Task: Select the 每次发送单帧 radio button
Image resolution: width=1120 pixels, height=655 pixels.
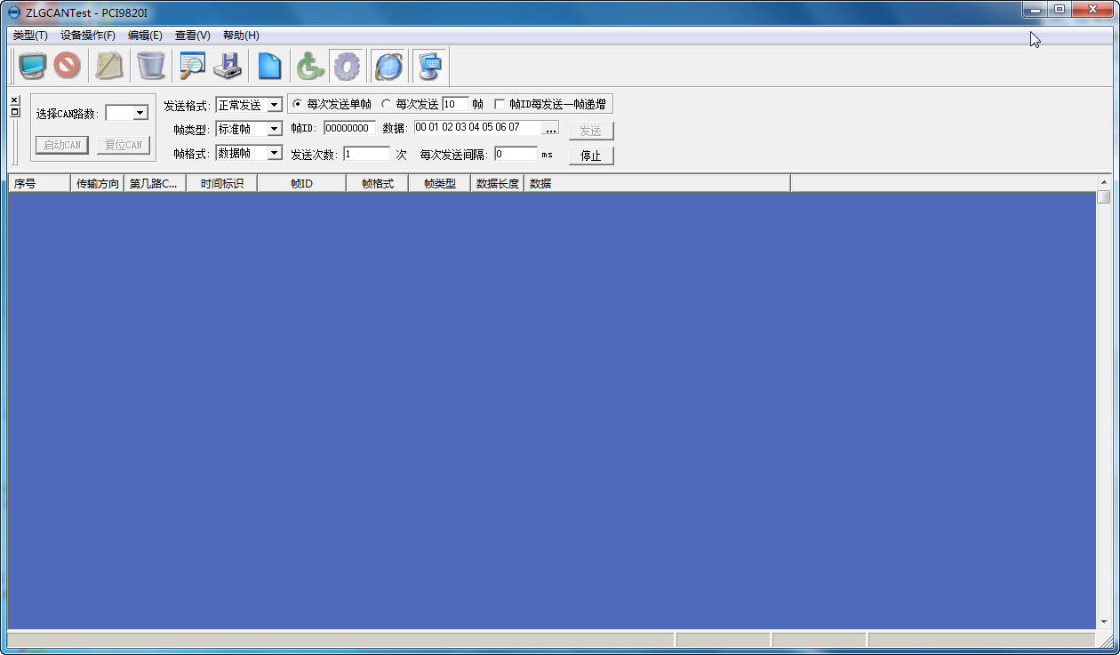Action: click(x=298, y=104)
